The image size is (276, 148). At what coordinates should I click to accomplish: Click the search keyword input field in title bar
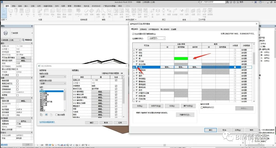coord(213,2)
